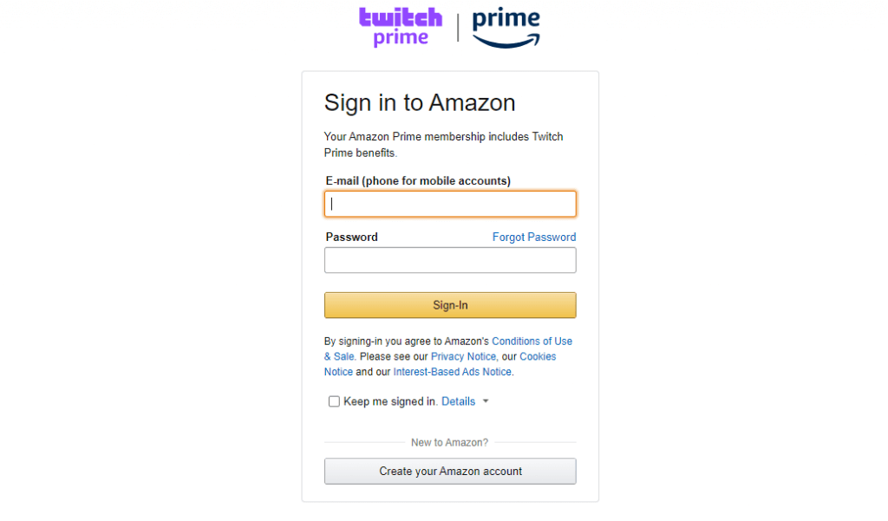Screen dimensions: 888x521
Task: Expand the Details dropdown arrow
Action: pos(486,401)
